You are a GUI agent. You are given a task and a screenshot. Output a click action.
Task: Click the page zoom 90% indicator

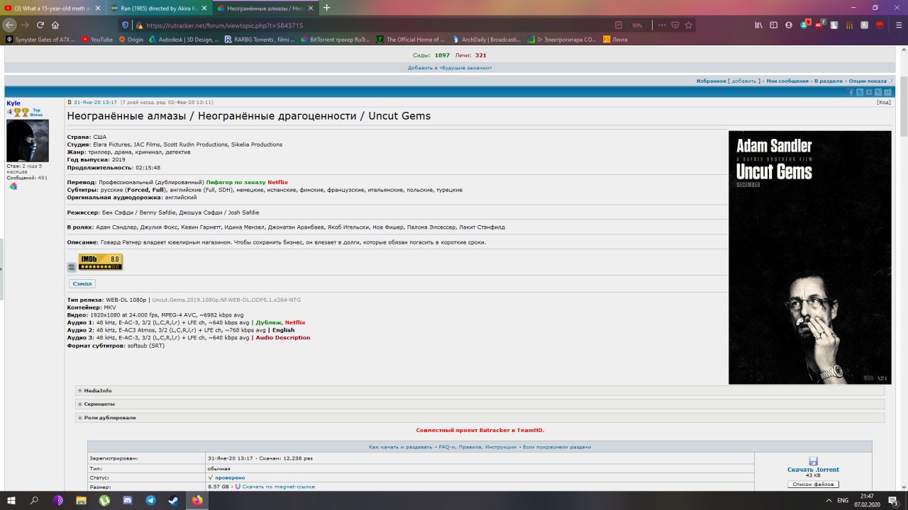tap(637, 25)
